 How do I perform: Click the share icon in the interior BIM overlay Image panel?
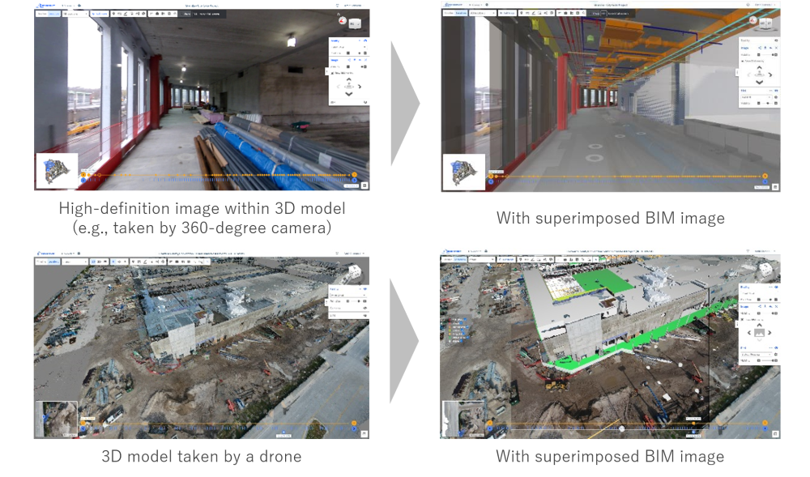pos(760,48)
